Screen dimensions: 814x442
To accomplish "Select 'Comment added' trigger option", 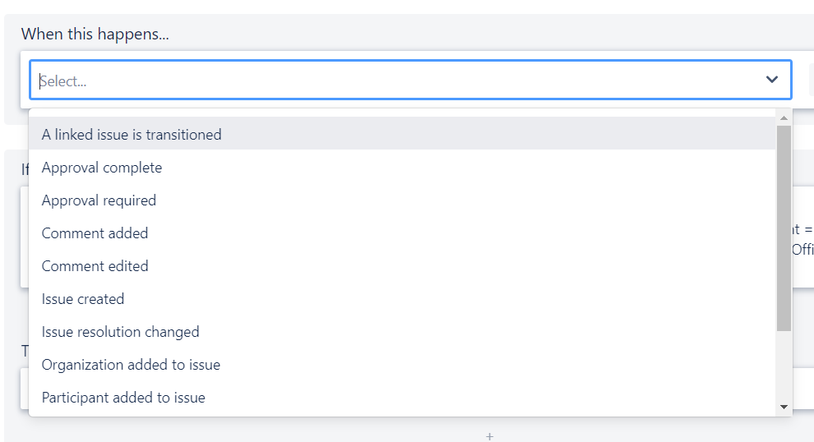I will [402, 233].
